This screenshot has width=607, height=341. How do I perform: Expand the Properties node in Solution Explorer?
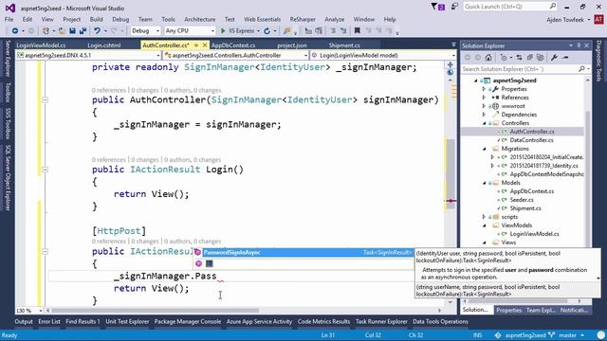coord(484,89)
